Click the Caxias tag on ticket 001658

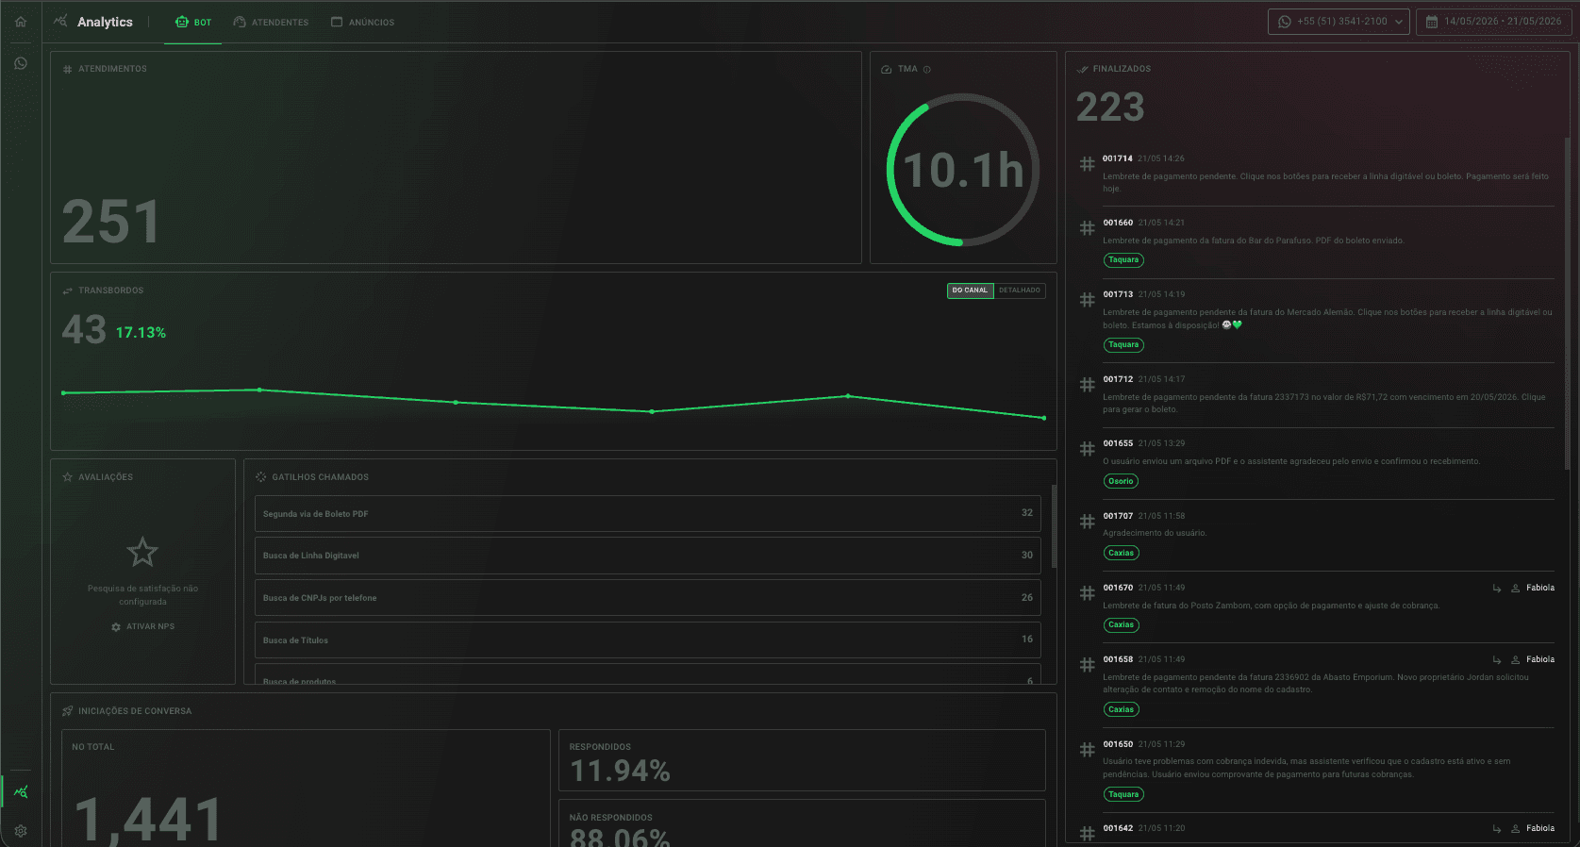pos(1122,709)
